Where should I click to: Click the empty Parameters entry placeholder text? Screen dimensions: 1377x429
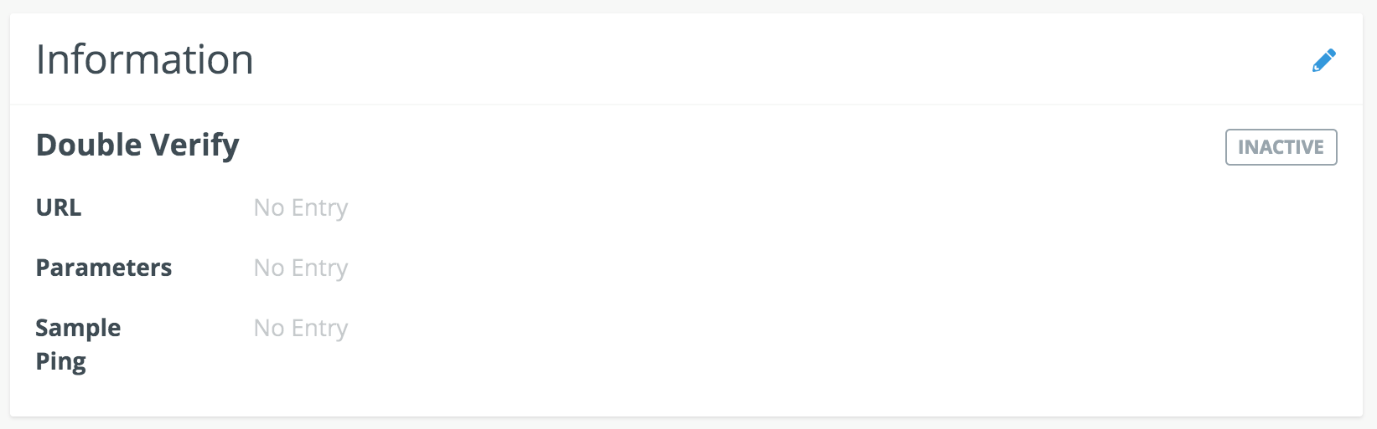coord(301,268)
